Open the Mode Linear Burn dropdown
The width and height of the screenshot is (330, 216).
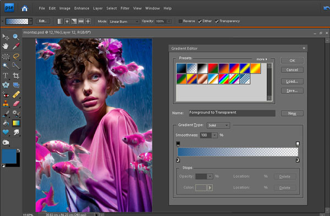(x=124, y=21)
